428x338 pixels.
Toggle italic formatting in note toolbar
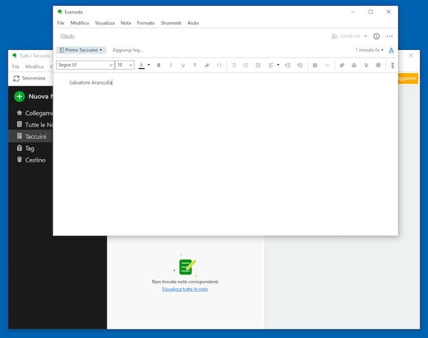point(171,65)
